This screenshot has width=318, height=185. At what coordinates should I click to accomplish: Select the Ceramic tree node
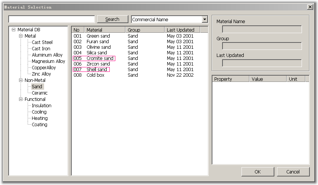[x=40, y=93]
